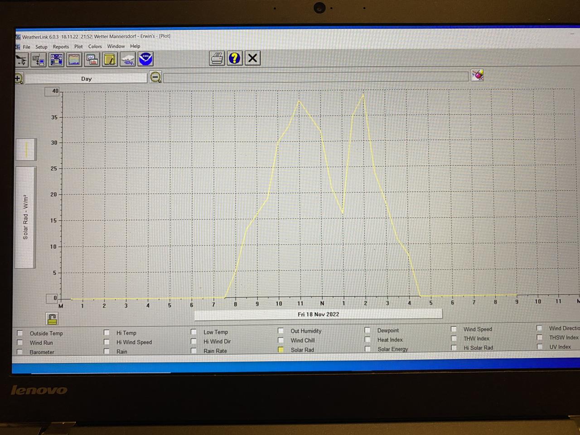Open the Window menu
The width and height of the screenshot is (580, 435).
pyautogui.click(x=116, y=46)
